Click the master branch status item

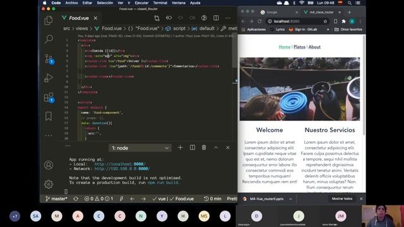pyautogui.click(x=56, y=199)
